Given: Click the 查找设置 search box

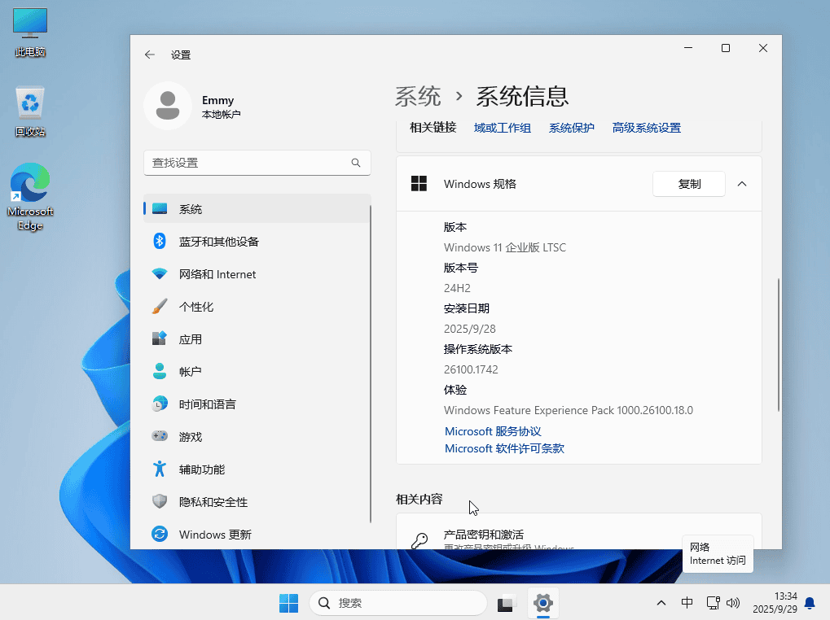Looking at the screenshot, I should (x=248, y=163).
